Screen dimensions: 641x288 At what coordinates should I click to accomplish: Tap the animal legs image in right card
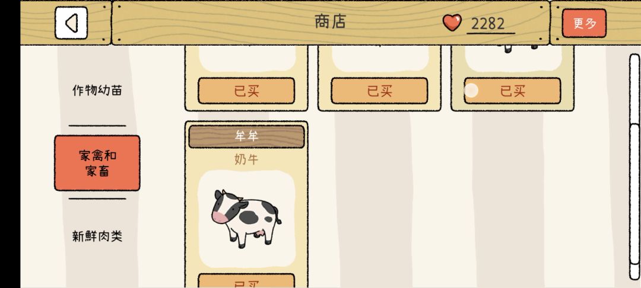point(521,49)
